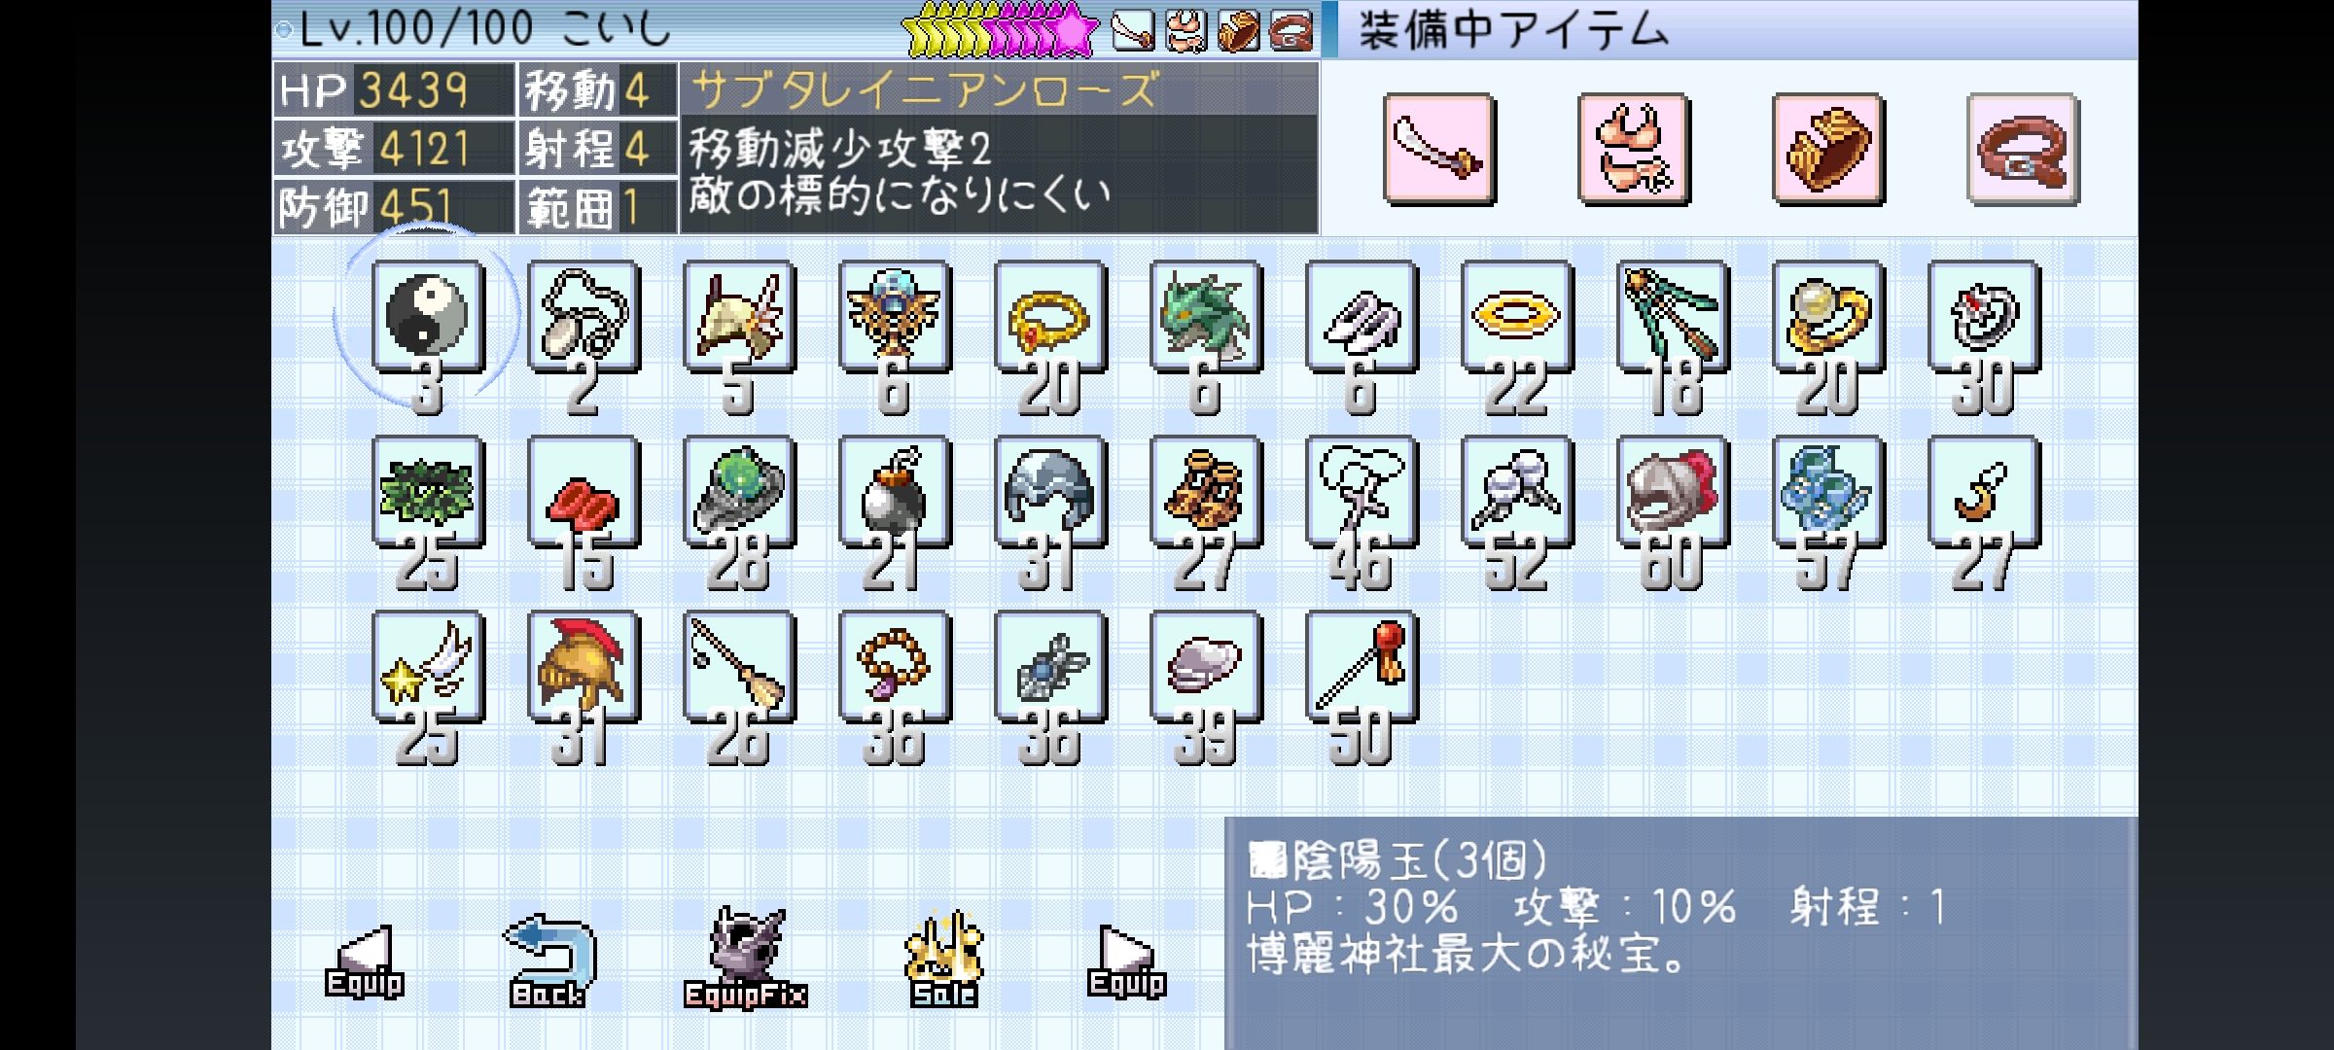Pick the black bomb item with count 21
This screenshot has width=2334, height=1050.
tap(895, 491)
